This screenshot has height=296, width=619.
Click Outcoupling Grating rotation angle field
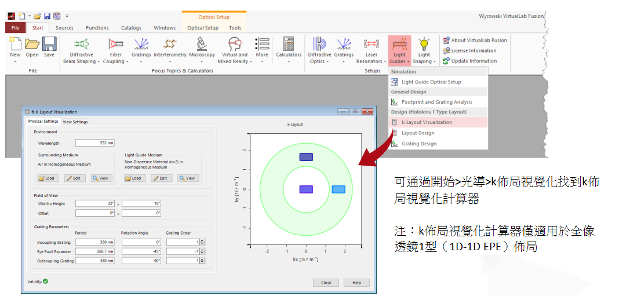coord(141,261)
